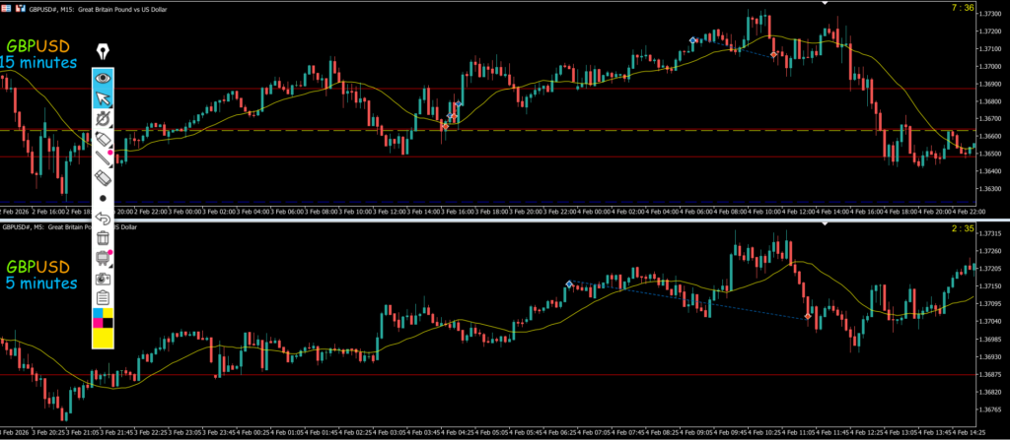Select the arrow cursor tool
This screenshot has width=1010, height=440.
point(104,97)
